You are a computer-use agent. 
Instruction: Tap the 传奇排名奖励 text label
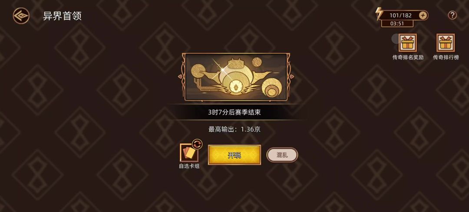click(408, 57)
